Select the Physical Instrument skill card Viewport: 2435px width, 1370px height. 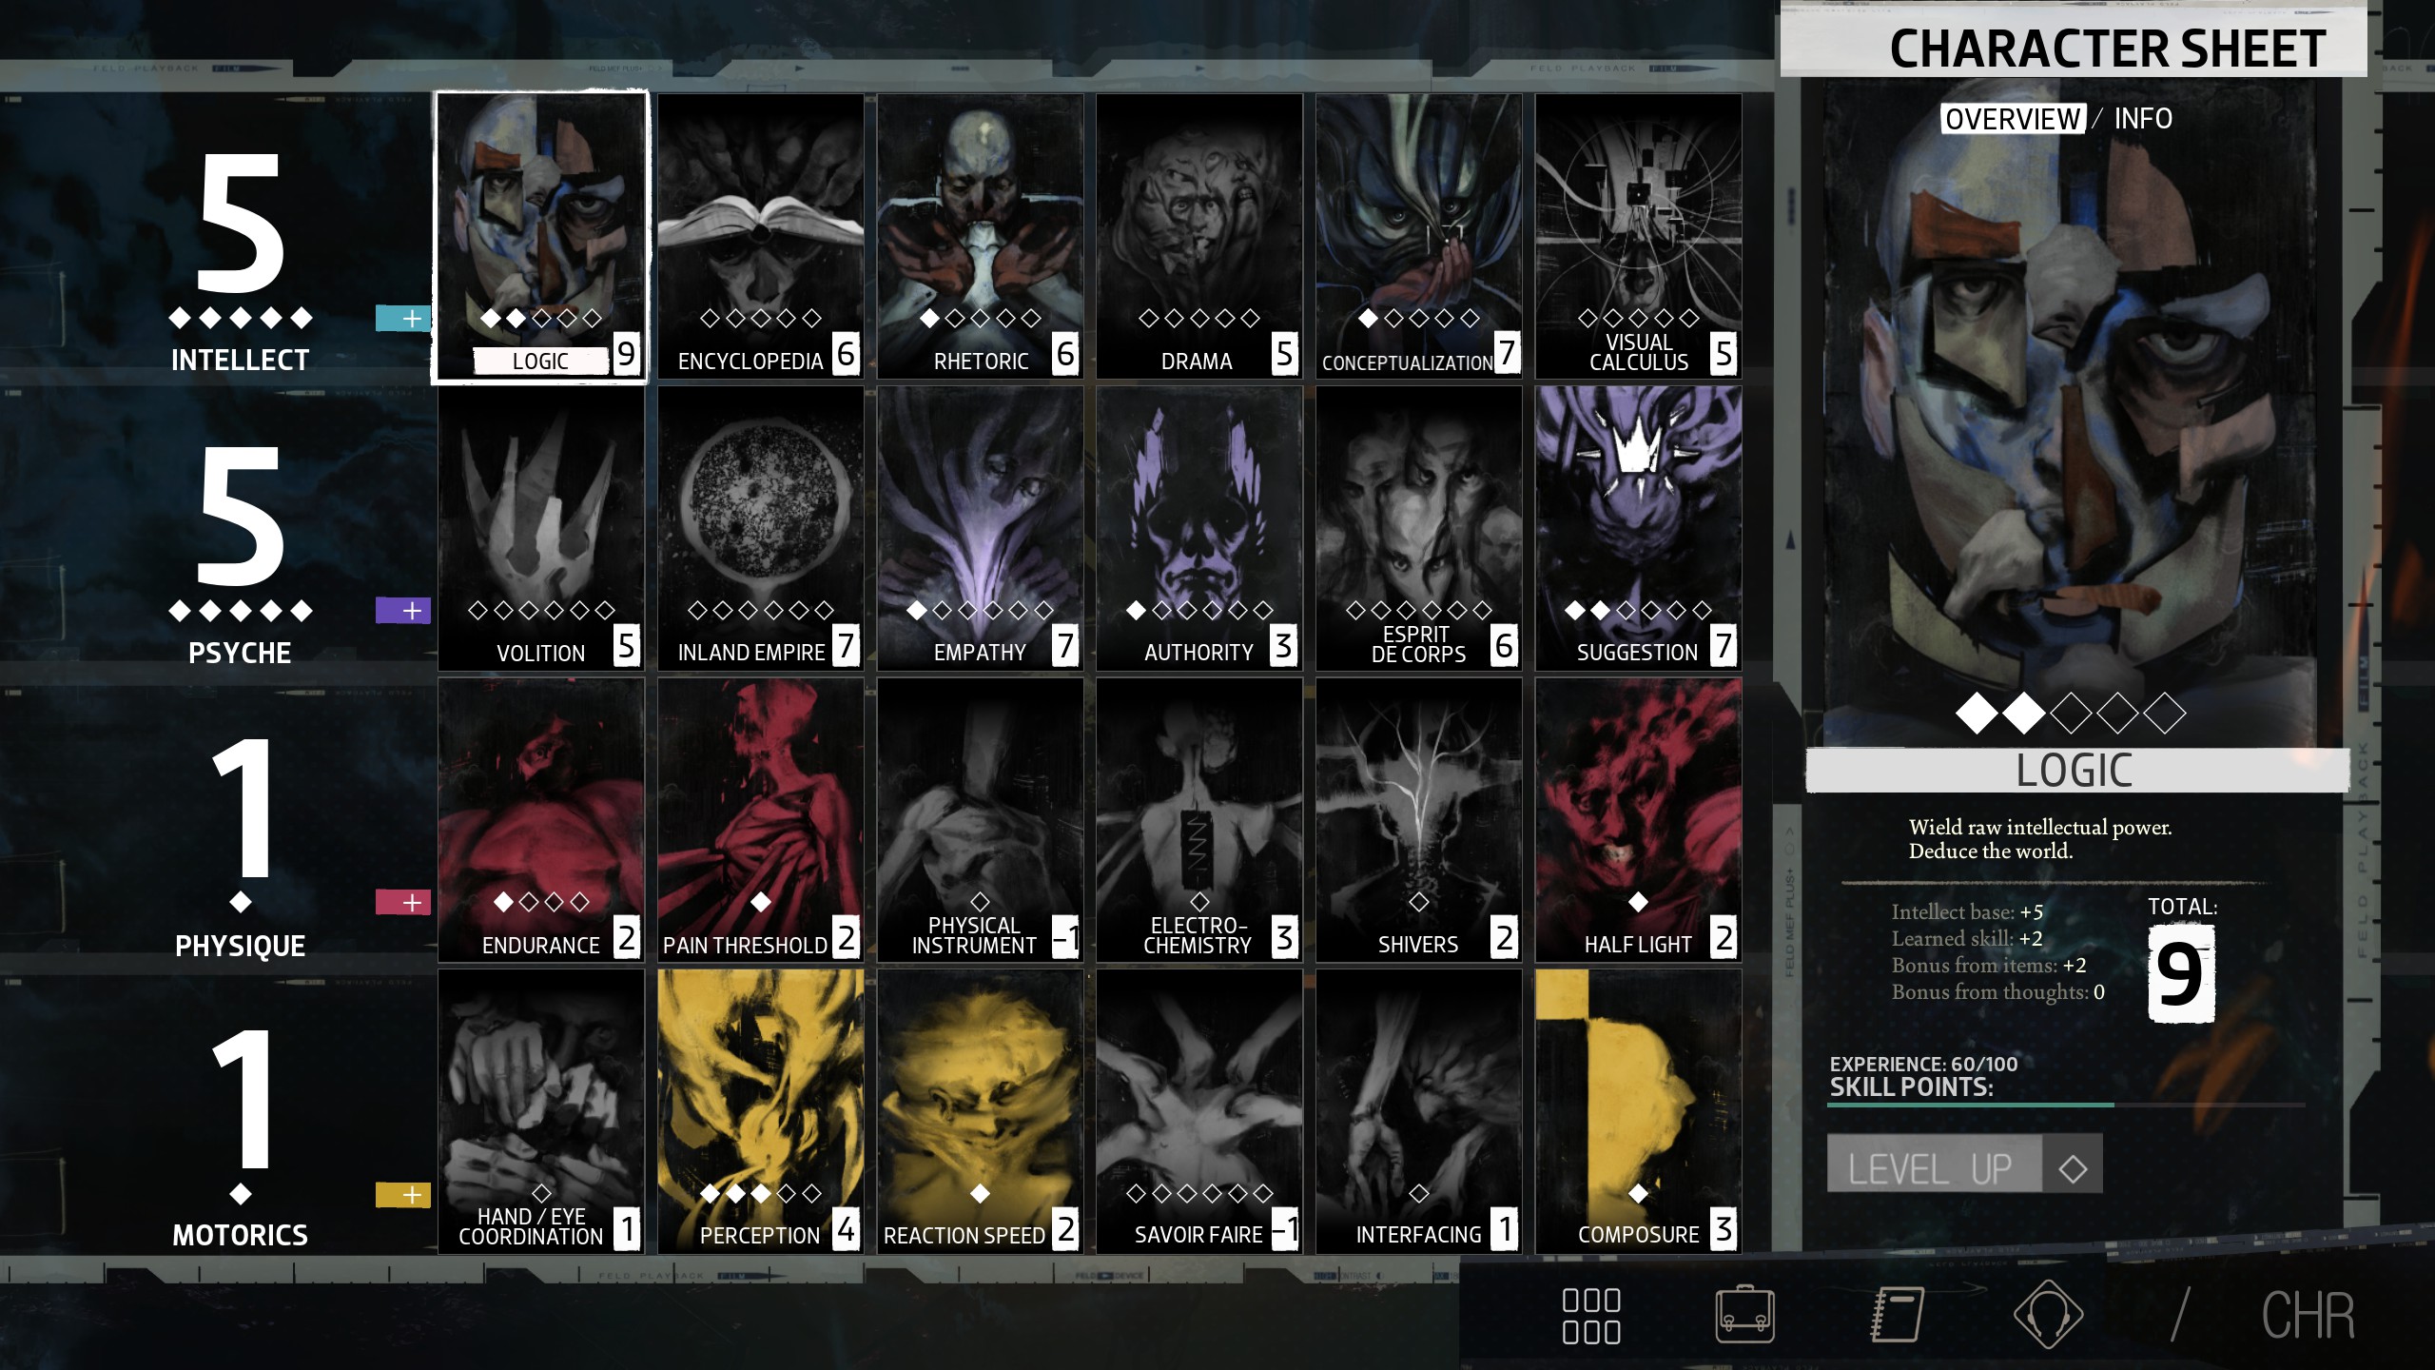(980, 820)
